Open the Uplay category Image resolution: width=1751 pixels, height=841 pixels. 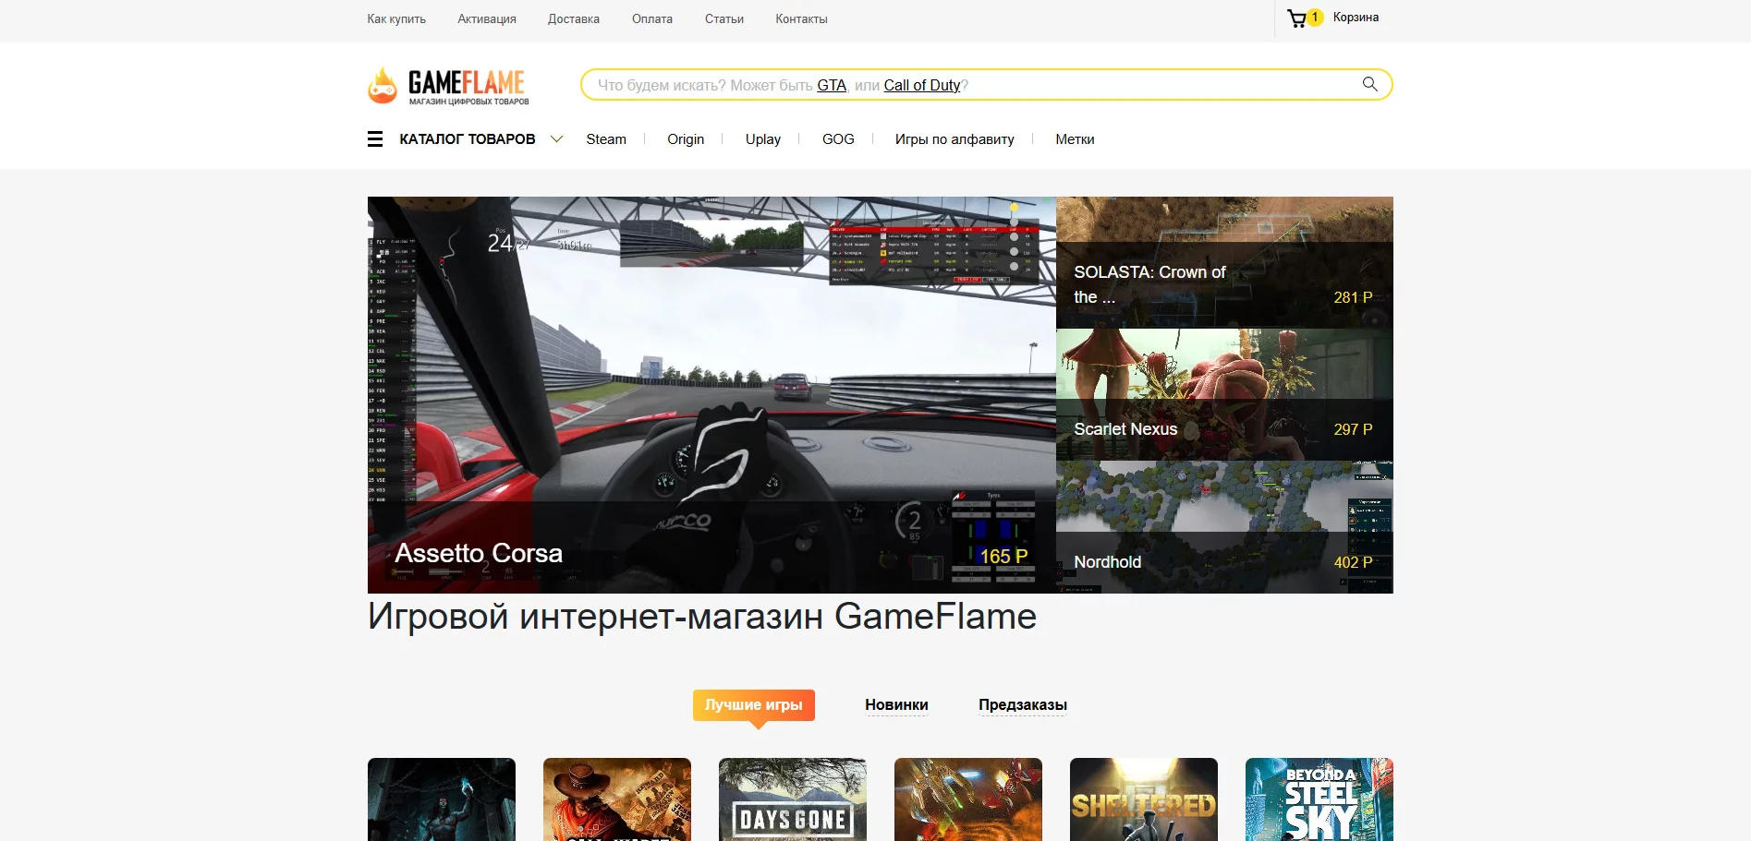tap(763, 139)
